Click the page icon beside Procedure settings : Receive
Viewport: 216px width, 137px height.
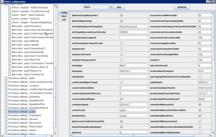[6, 119]
